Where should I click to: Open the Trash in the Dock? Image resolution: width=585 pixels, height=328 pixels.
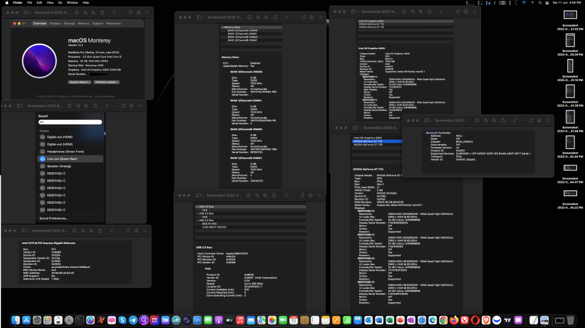click(x=570, y=320)
